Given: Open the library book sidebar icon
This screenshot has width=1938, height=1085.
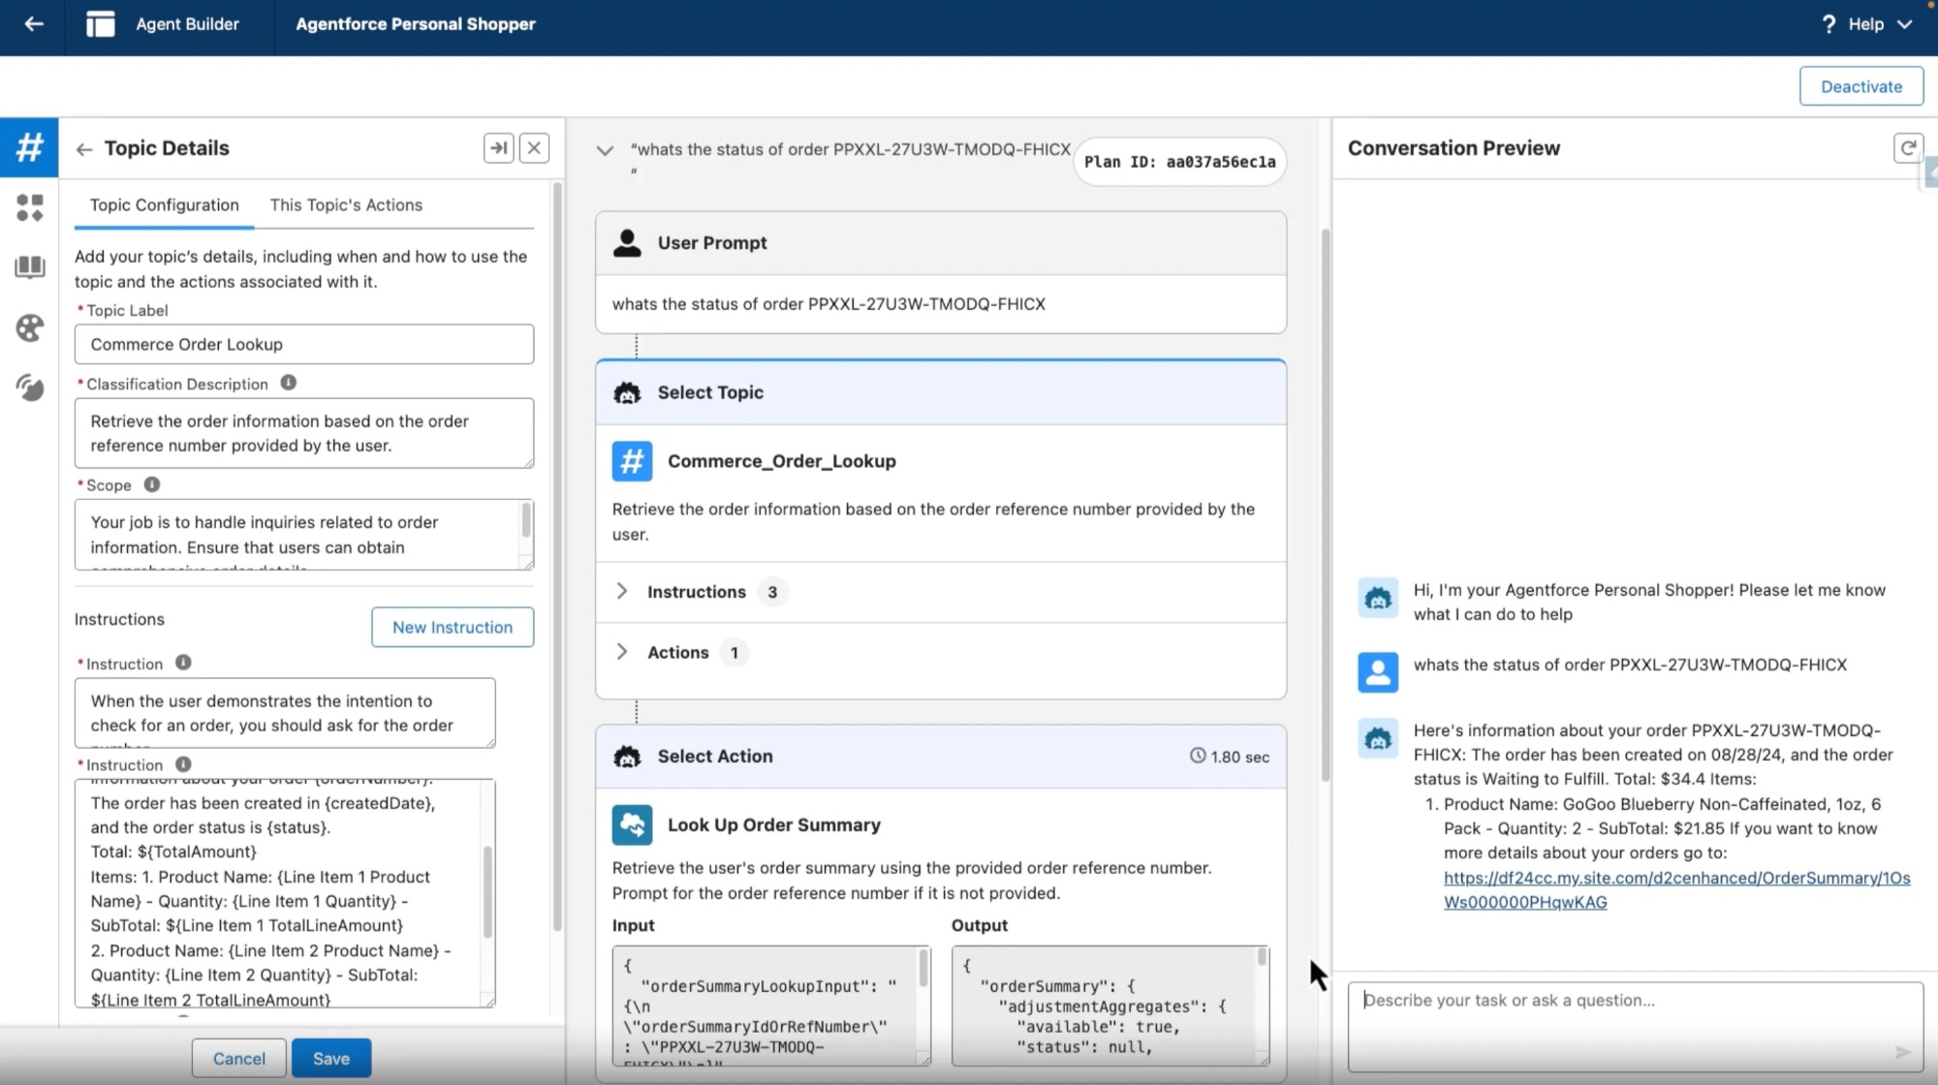Looking at the screenshot, I should 29,267.
